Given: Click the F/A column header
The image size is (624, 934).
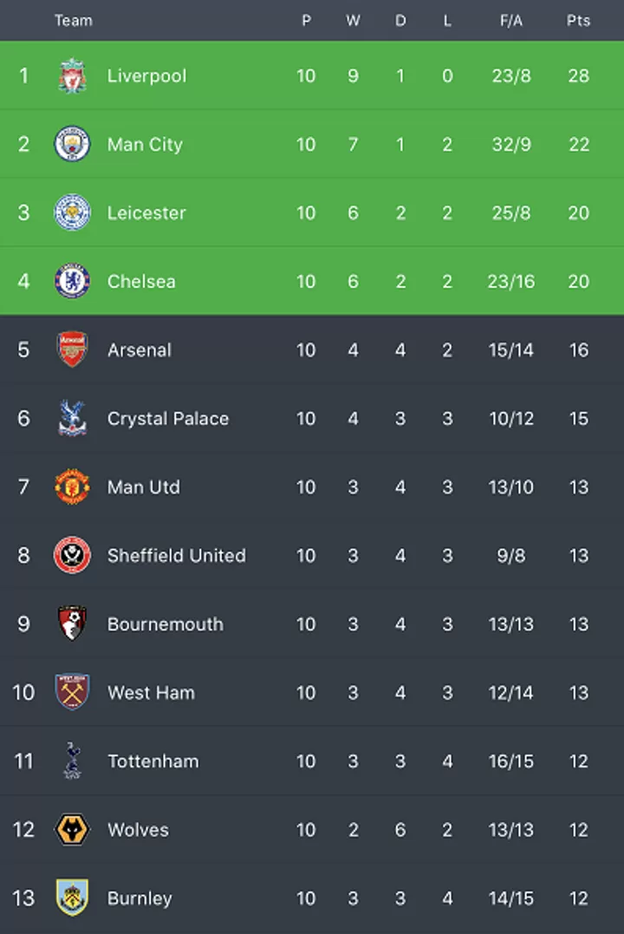Looking at the screenshot, I should click(x=510, y=20).
